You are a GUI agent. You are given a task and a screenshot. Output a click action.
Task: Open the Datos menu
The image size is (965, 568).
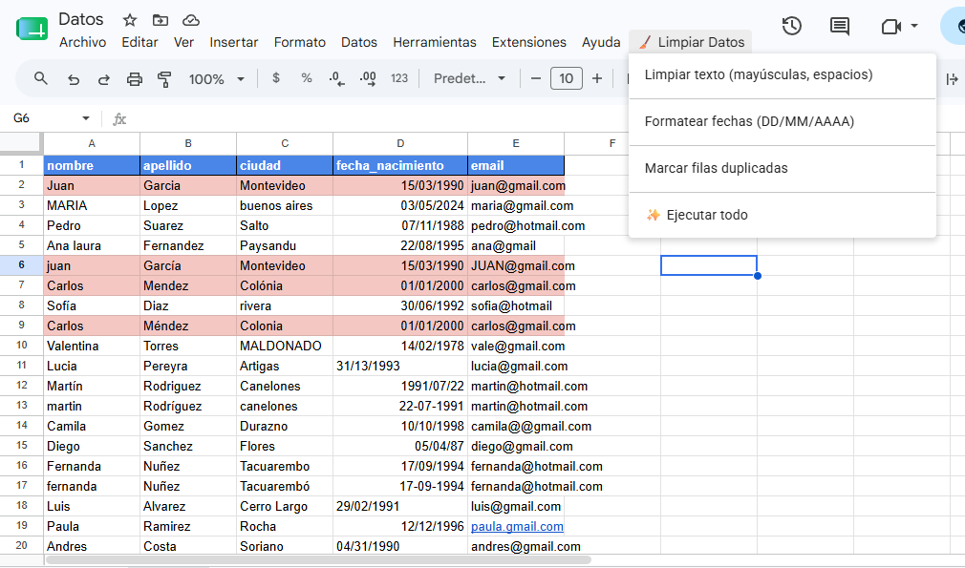click(x=359, y=42)
